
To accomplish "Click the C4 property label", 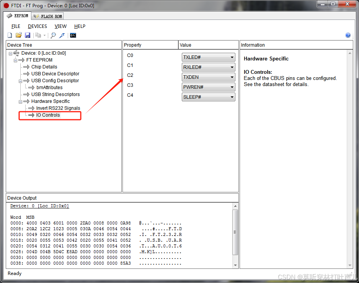I will (x=130, y=95).
